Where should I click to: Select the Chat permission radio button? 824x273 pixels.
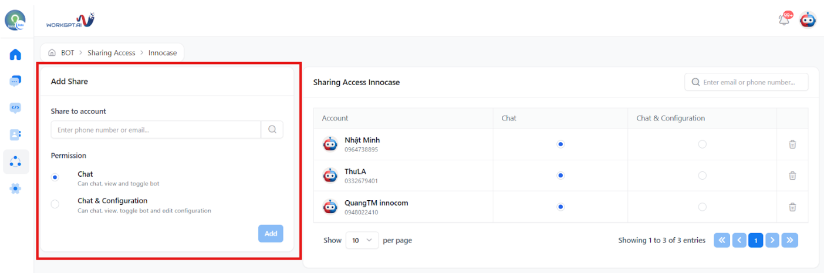coord(55,177)
